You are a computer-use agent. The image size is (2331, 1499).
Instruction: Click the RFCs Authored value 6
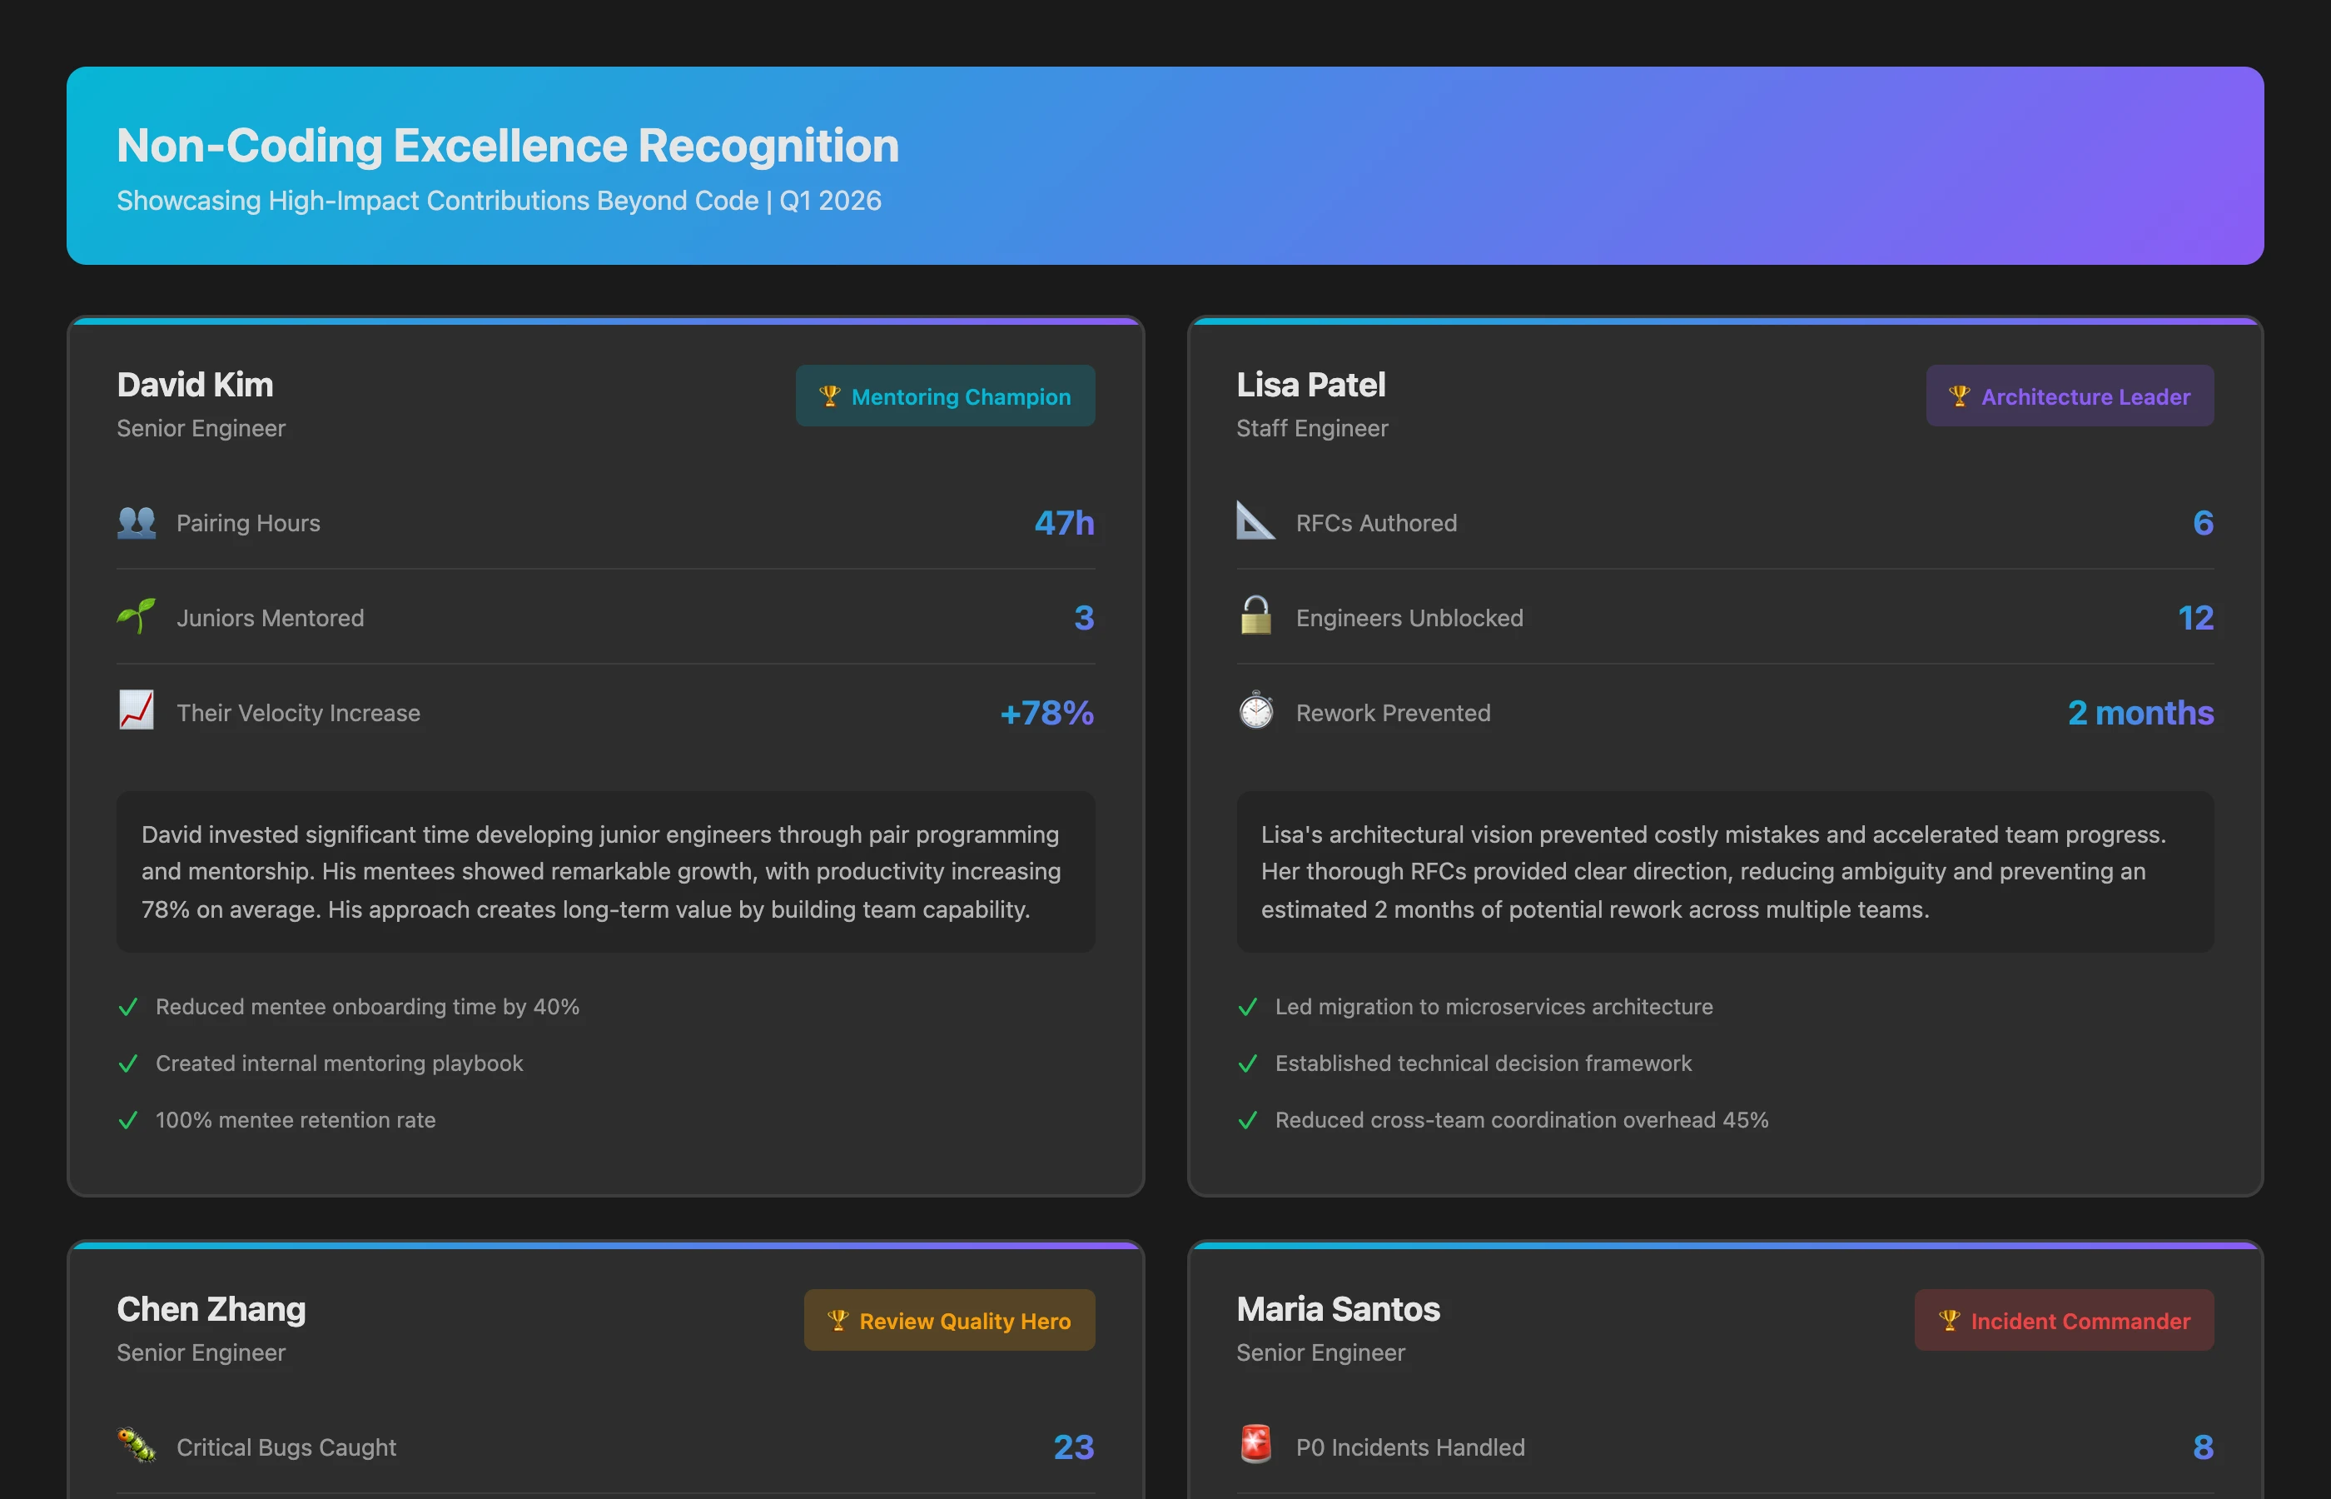[2203, 523]
